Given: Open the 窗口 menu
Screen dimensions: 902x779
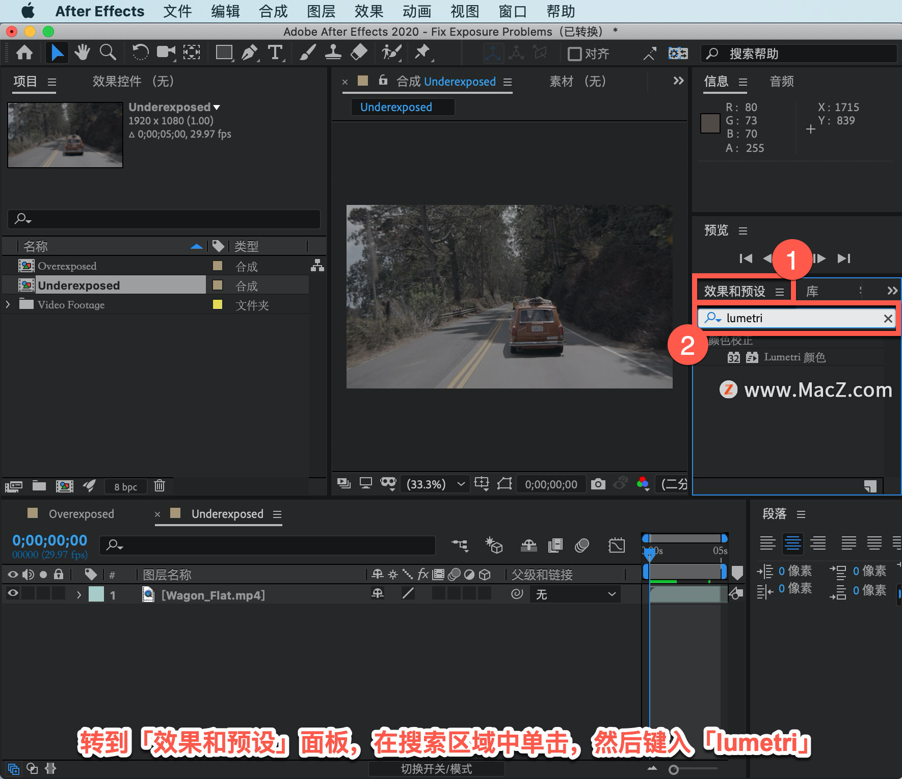Looking at the screenshot, I should 513,11.
